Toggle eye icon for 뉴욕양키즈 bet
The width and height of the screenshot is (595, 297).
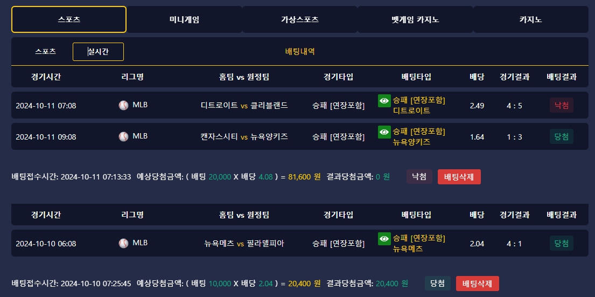coord(384,132)
